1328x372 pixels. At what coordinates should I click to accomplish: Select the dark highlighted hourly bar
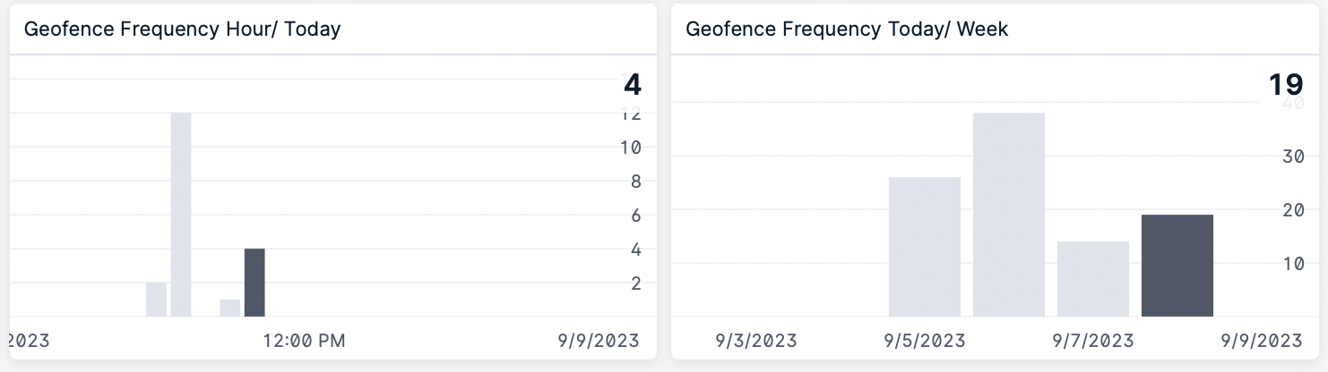254,283
